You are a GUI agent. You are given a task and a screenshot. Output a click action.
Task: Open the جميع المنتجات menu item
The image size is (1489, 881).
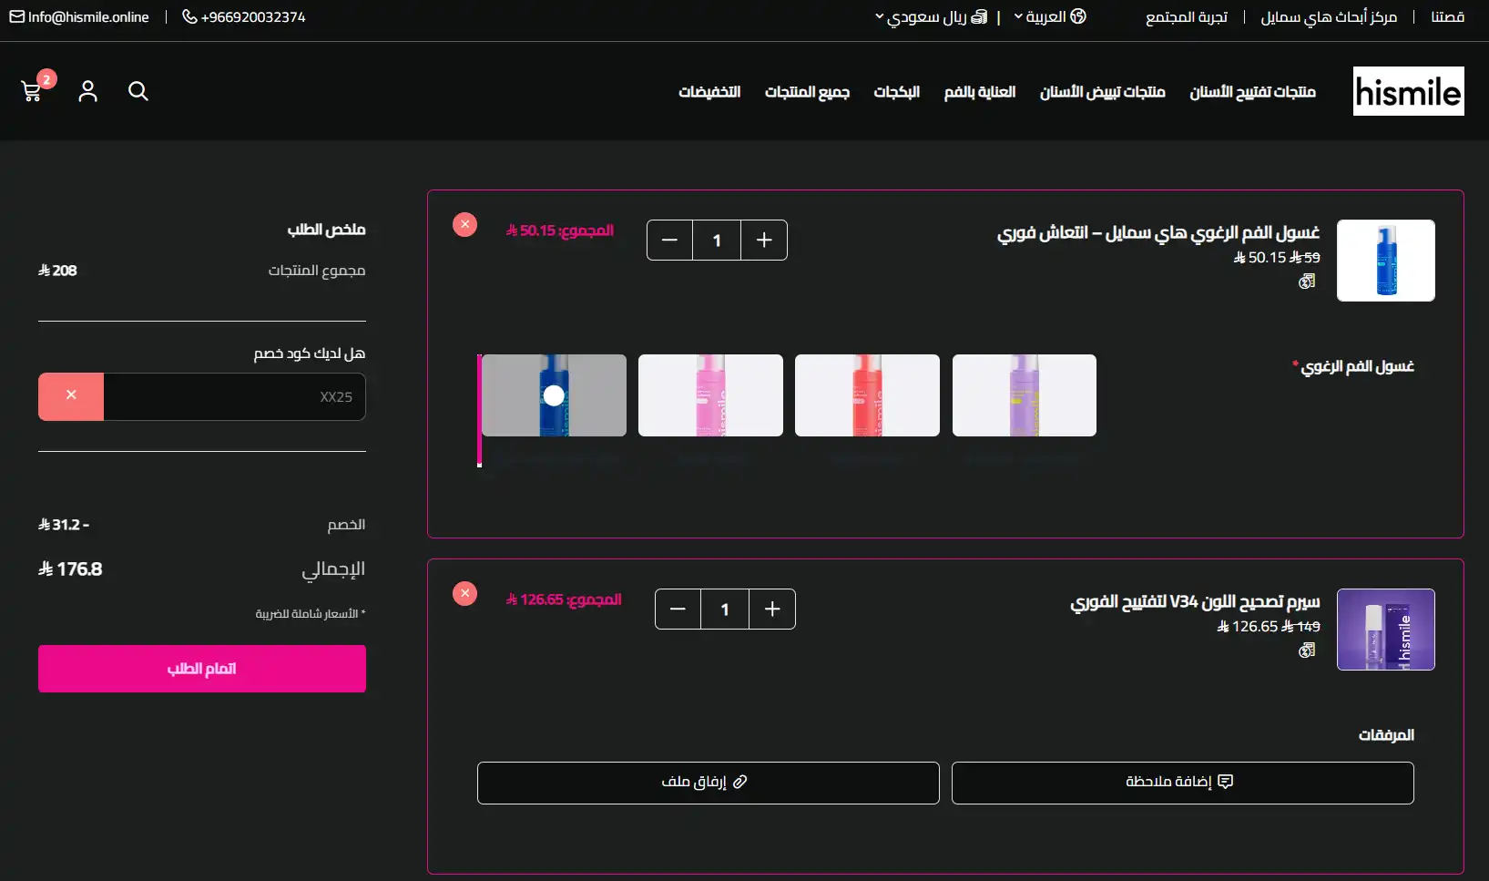tap(807, 92)
